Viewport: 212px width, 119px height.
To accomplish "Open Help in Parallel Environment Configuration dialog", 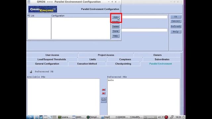I will pos(116,36).
